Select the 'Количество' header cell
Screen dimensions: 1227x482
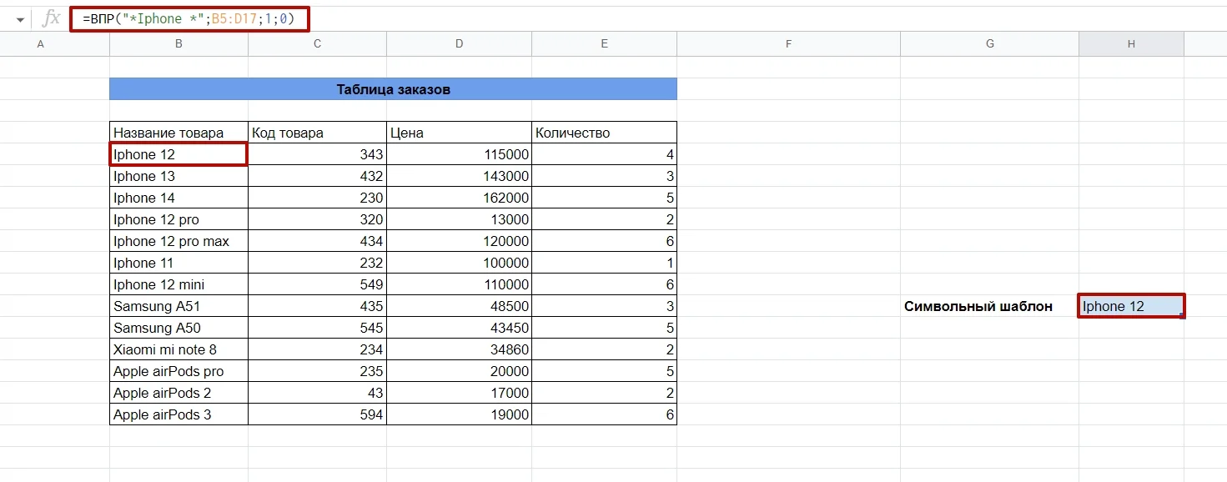tap(604, 133)
